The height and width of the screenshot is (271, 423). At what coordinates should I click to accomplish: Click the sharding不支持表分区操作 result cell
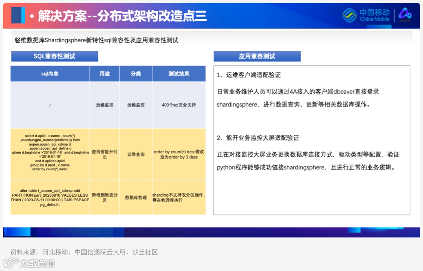[179, 197]
